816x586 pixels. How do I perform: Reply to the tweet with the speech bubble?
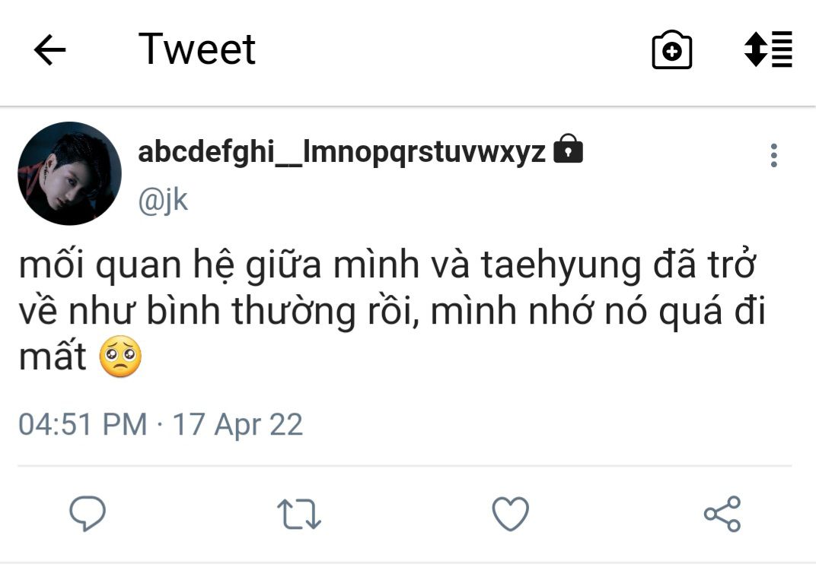tap(88, 514)
